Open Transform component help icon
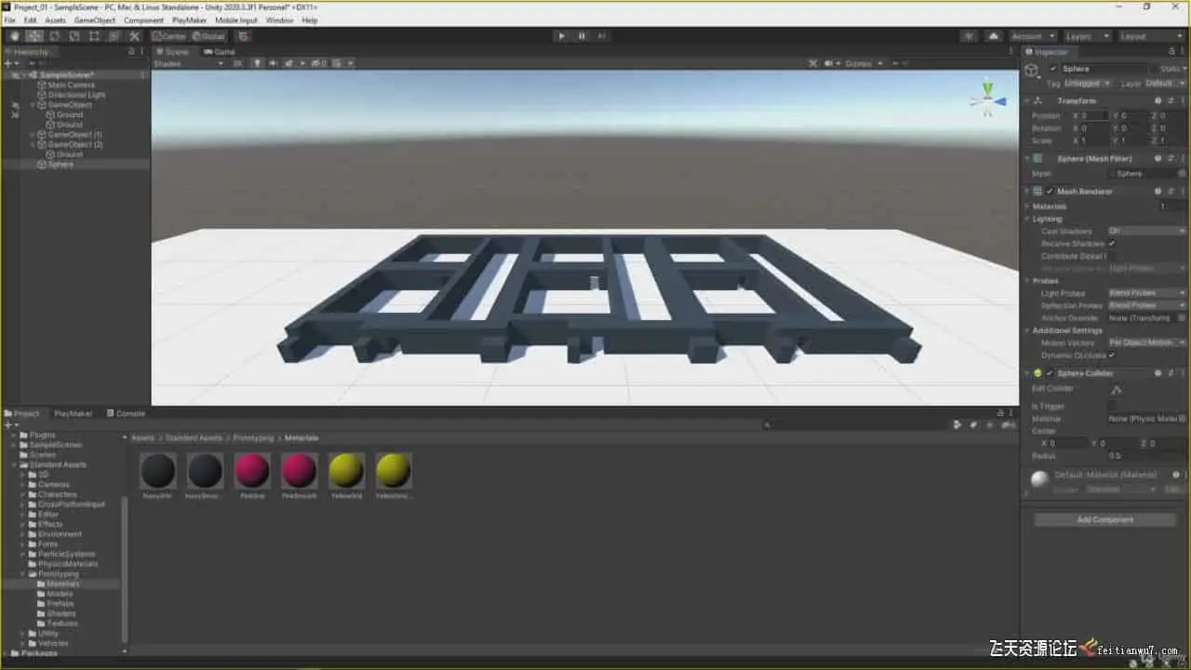Image resolution: width=1191 pixels, height=670 pixels. (x=1158, y=100)
